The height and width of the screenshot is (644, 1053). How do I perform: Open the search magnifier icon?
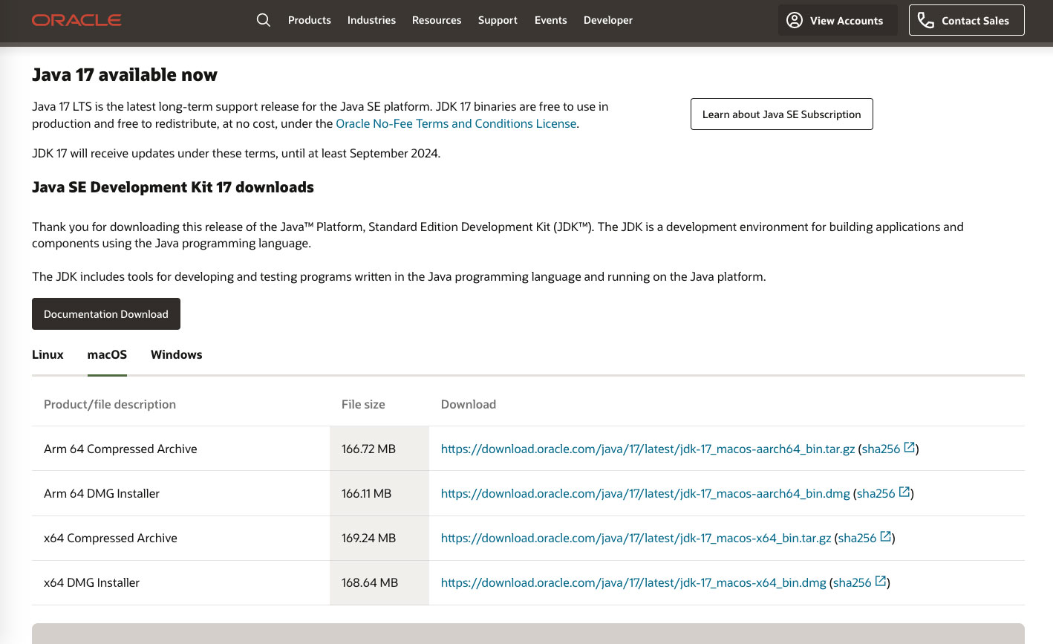tap(264, 20)
